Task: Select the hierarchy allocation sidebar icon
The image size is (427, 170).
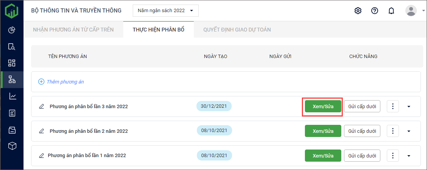Action: click(12, 80)
